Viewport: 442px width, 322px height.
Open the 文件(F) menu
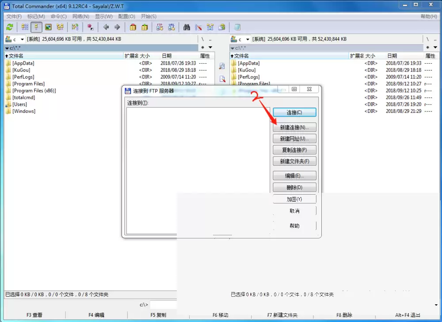click(x=14, y=16)
